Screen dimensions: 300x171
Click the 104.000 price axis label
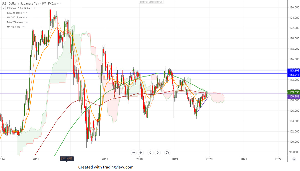(294, 121)
